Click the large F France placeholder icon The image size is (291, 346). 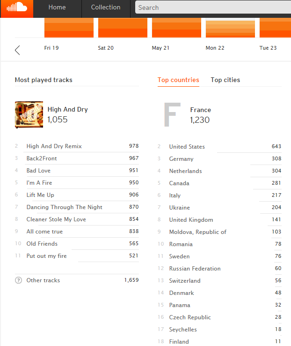(x=172, y=115)
